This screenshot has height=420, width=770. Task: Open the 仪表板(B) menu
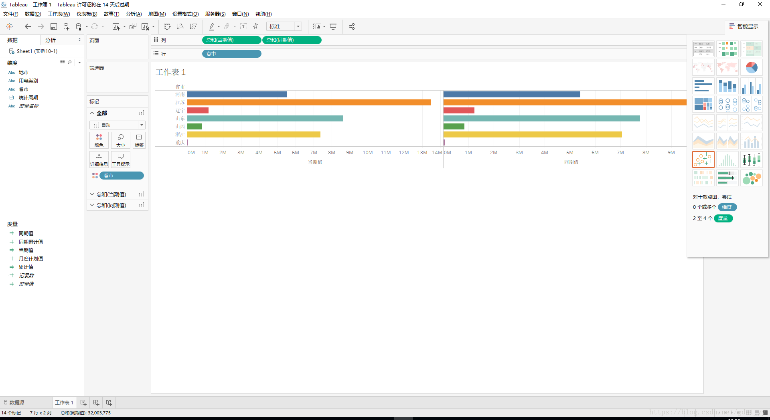tap(87, 14)
